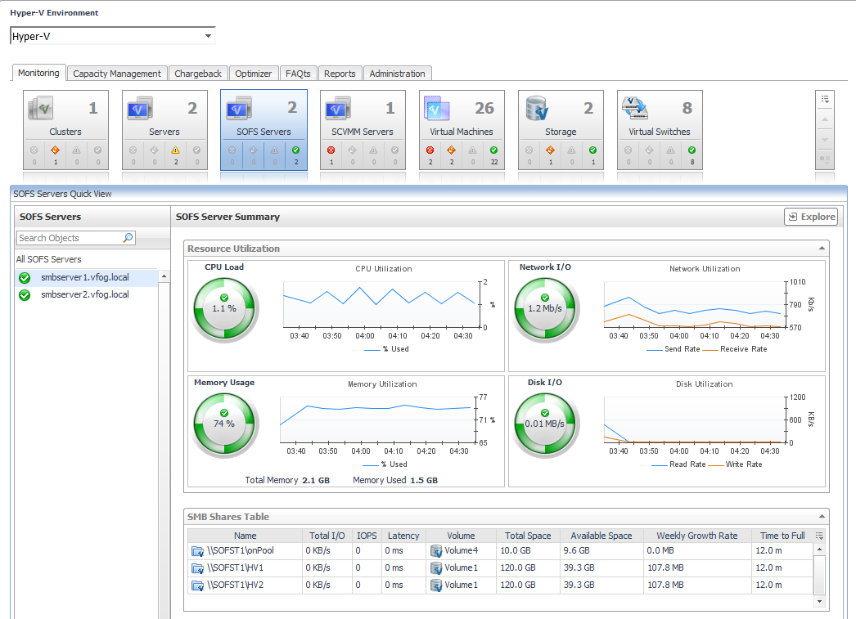Click the \\SOFST1\HV2 share icon
The image size is (856, 619).
tap(197, 585)
